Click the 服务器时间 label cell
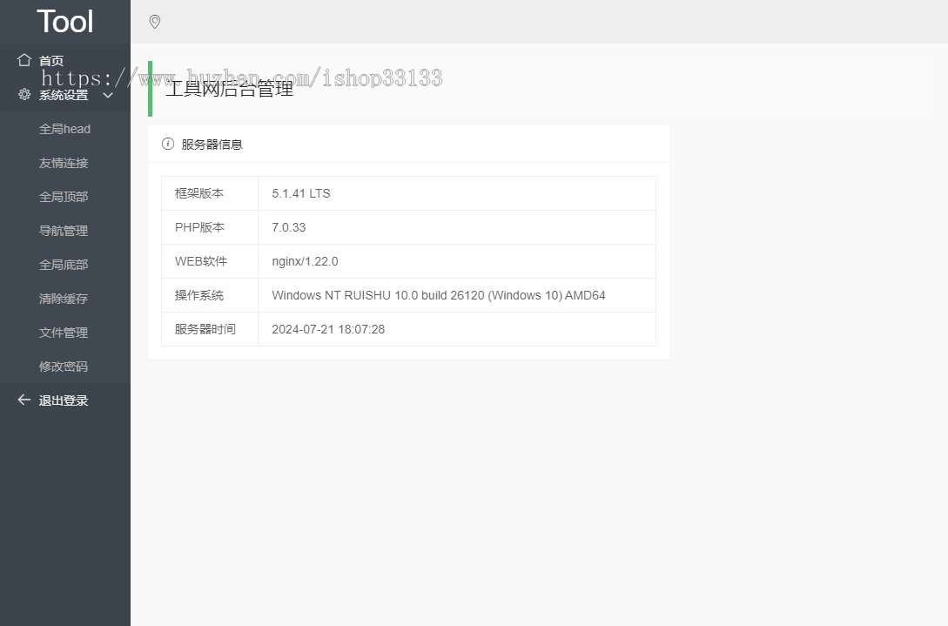Viewport: 948px width, 626px height. [210, 329]
